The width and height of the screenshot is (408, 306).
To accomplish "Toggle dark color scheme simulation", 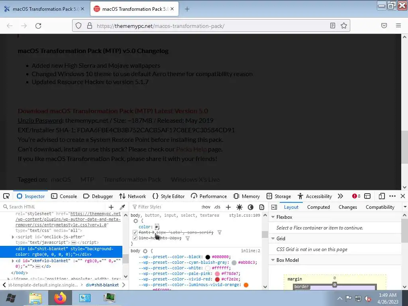I will (251, 207).
